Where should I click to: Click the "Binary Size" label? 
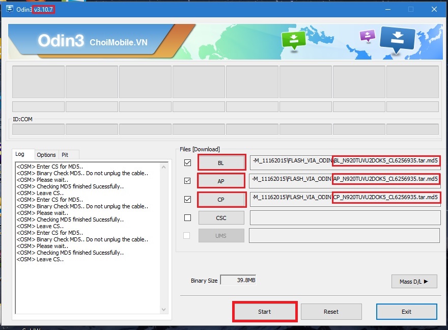(x=204, y=281)
